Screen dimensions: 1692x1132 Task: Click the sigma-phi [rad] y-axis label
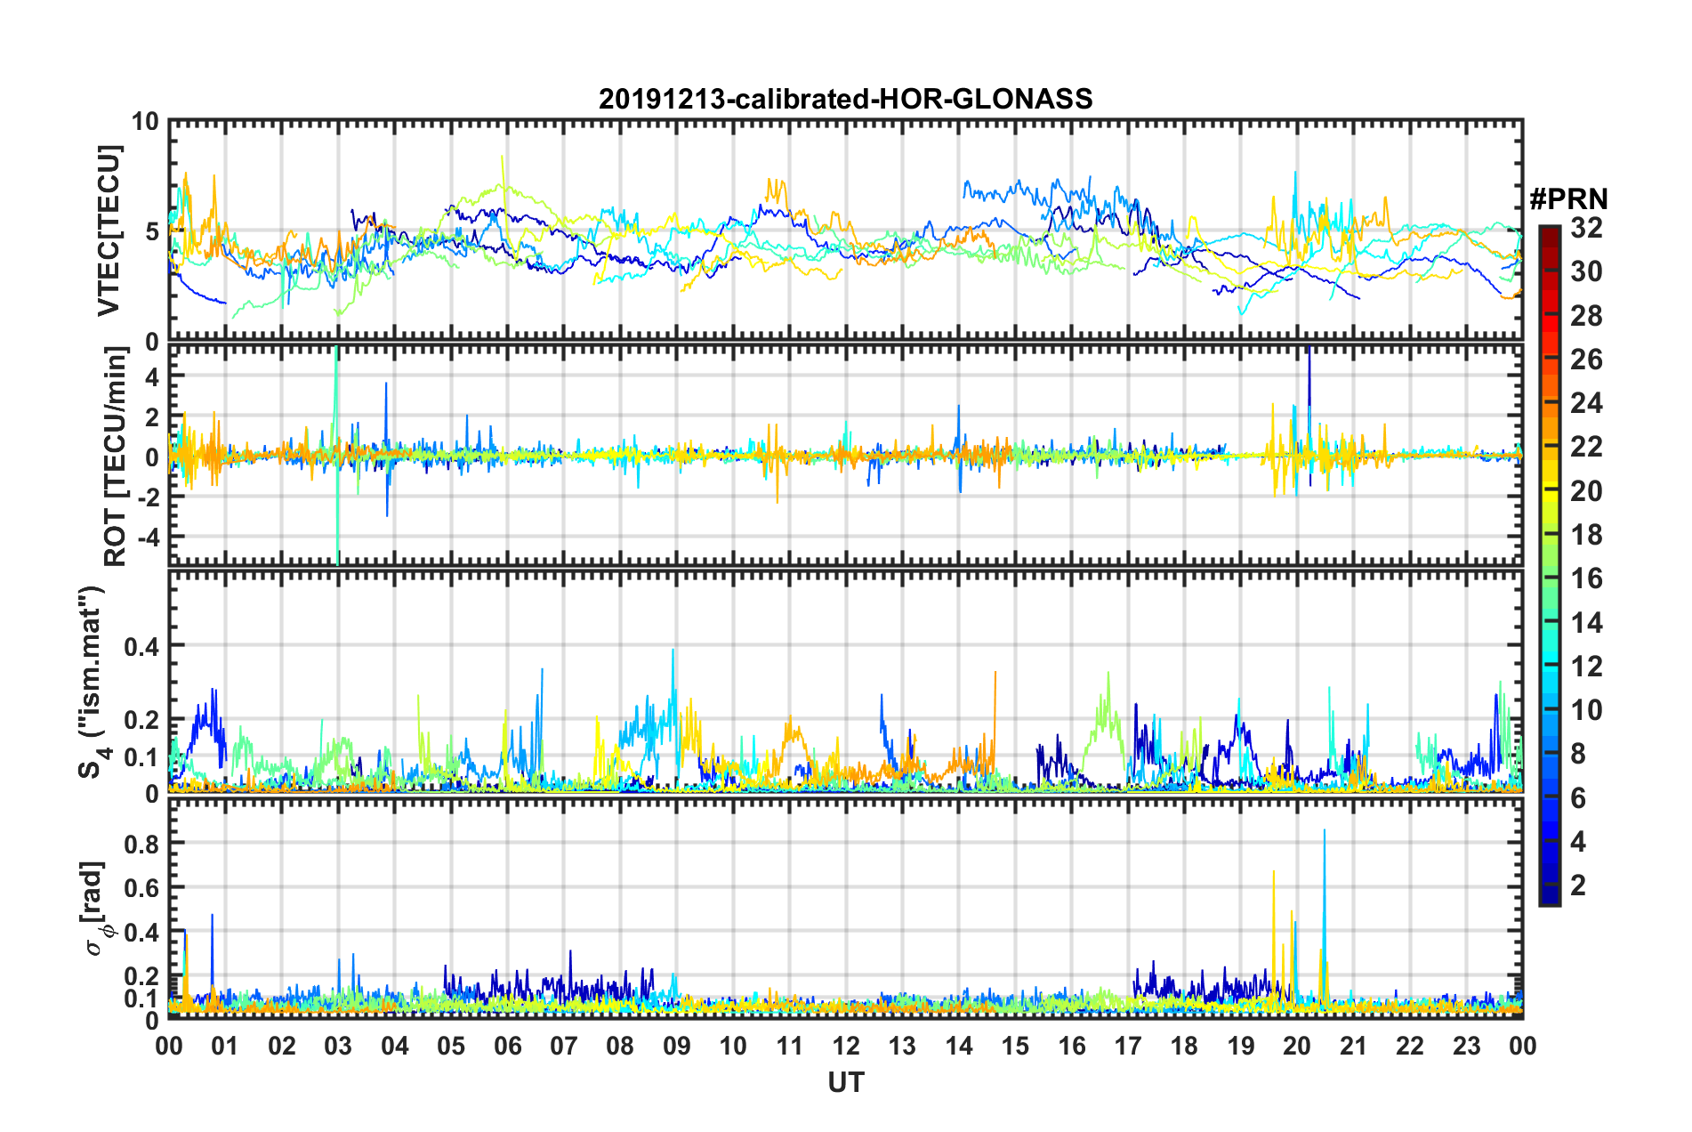coord(96,909)
